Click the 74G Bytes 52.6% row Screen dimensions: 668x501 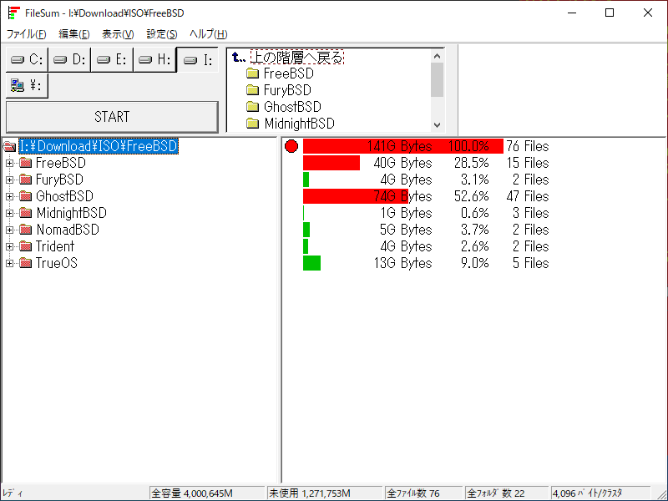426,196
